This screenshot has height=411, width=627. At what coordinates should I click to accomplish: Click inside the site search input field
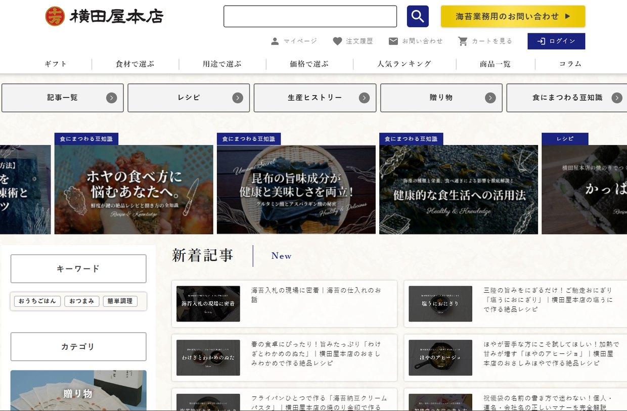(310, 16)
